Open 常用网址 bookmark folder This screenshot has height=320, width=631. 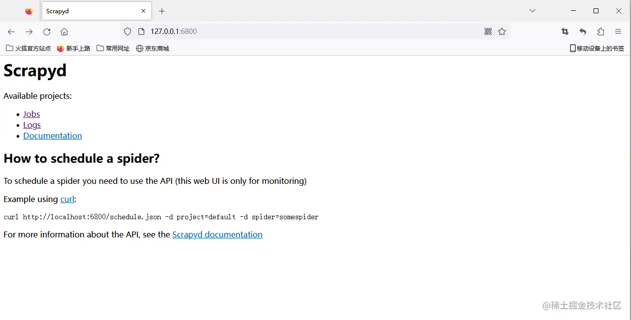pyautogui.click(x=113, y=48)
